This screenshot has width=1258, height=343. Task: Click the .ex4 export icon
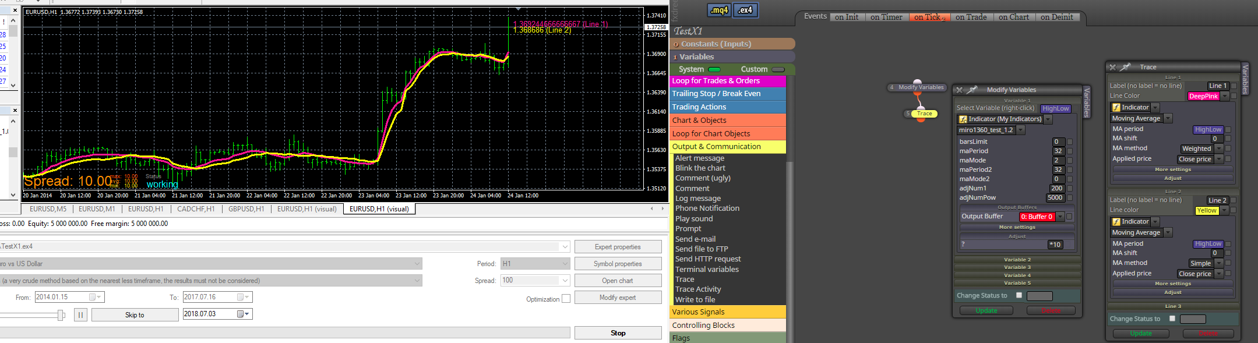[x=745, y=10]
